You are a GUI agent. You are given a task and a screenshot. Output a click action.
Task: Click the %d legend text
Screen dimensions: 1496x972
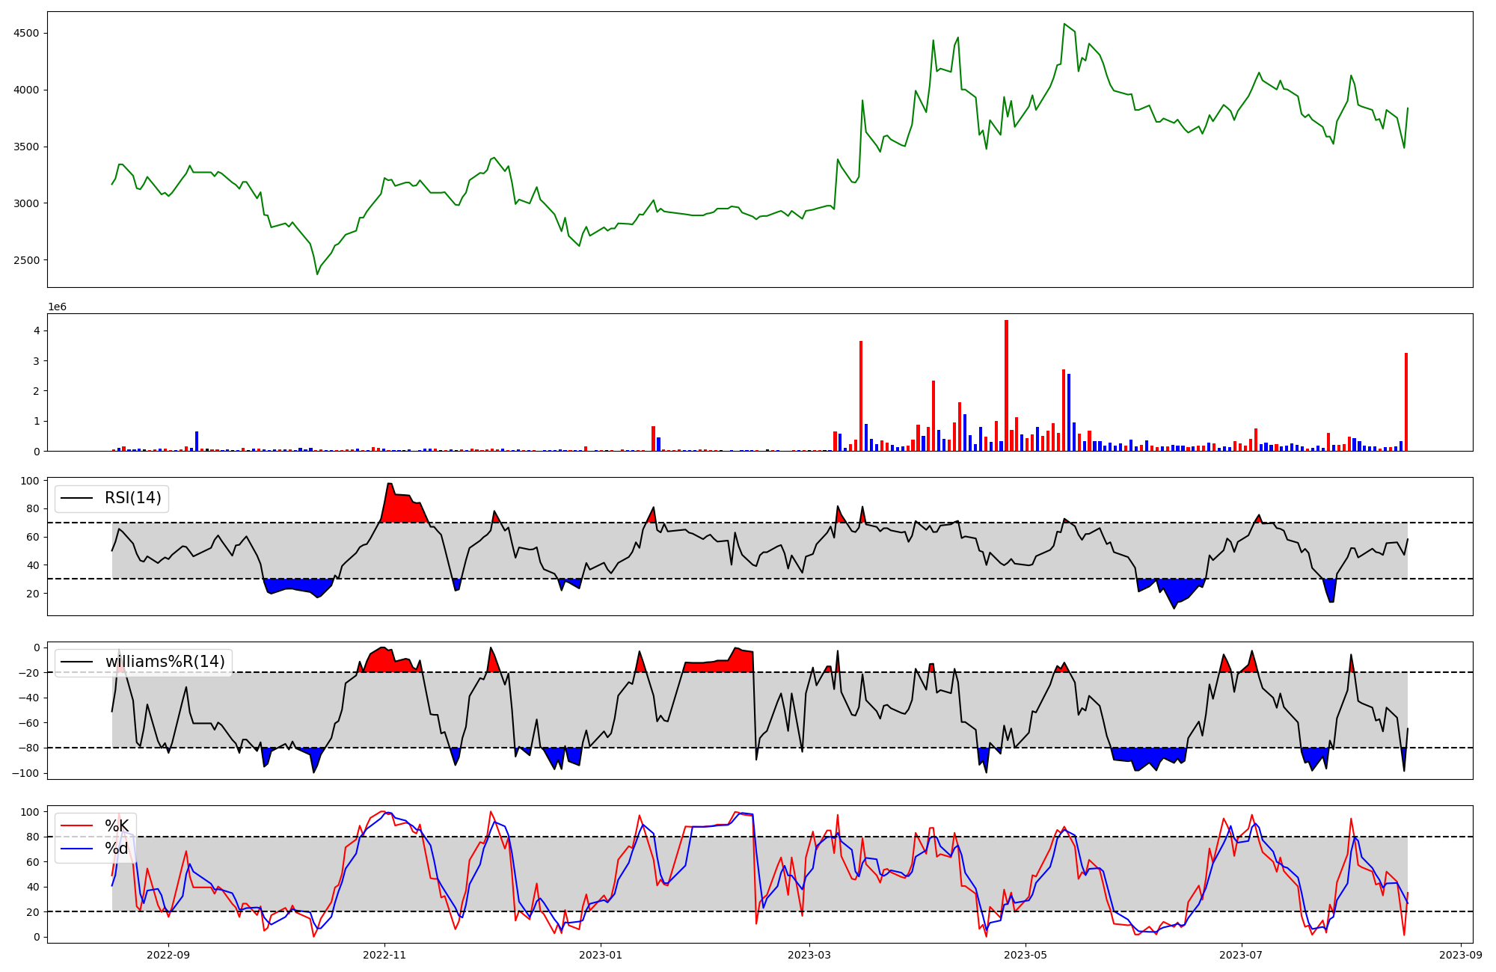[117, 849]
